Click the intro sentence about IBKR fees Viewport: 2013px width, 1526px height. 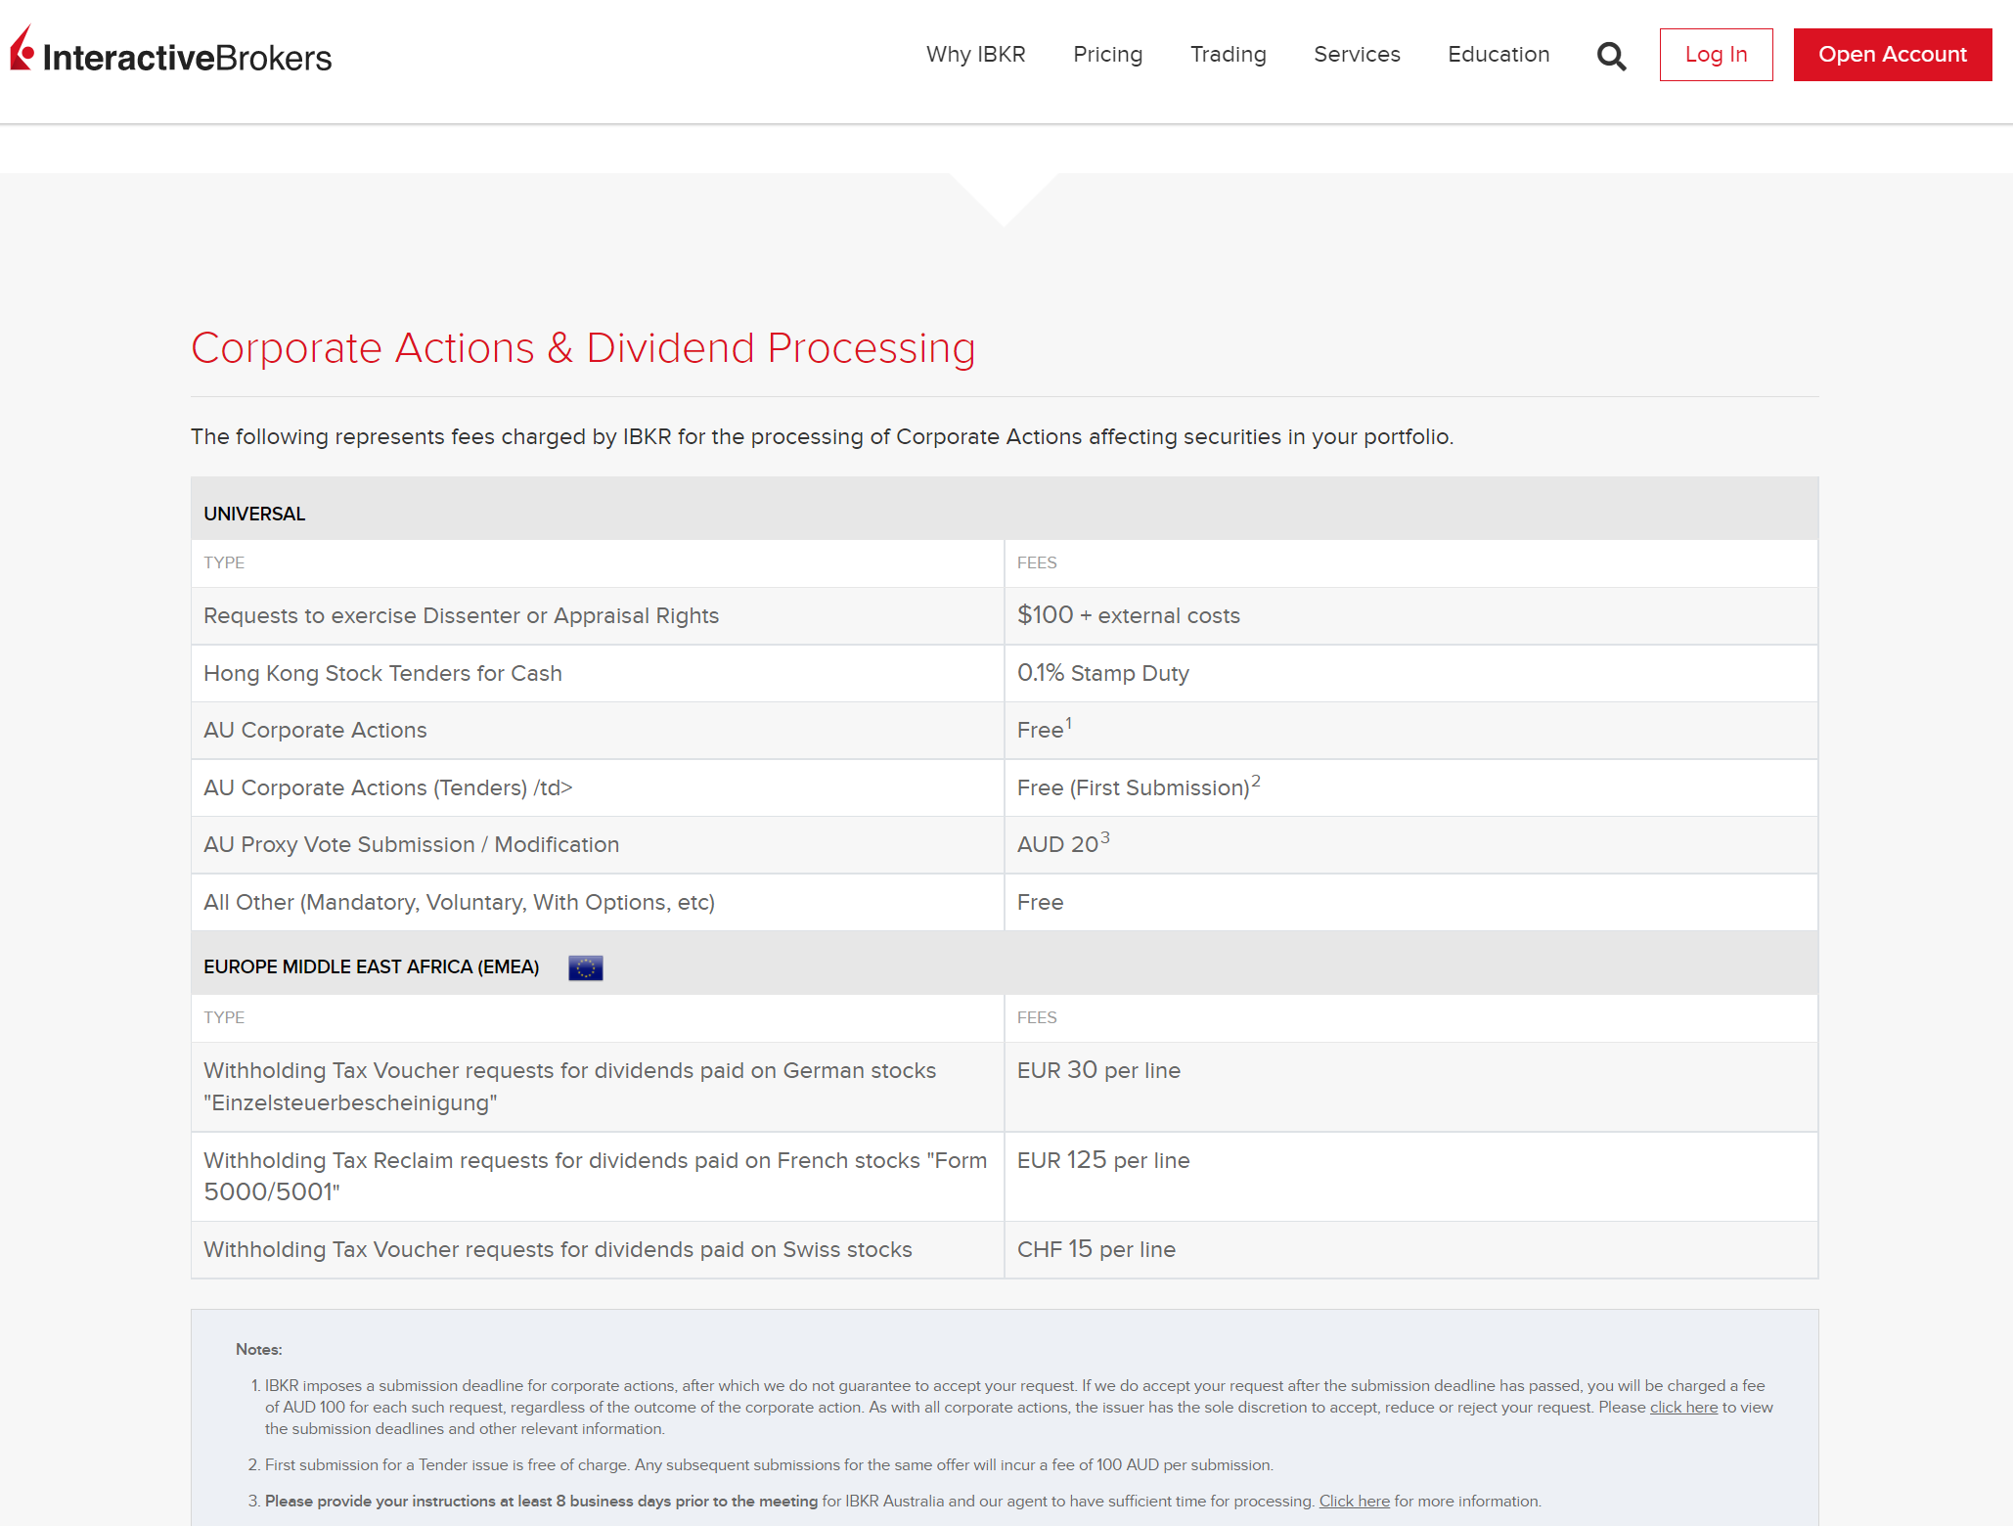[x=822, y=436]
